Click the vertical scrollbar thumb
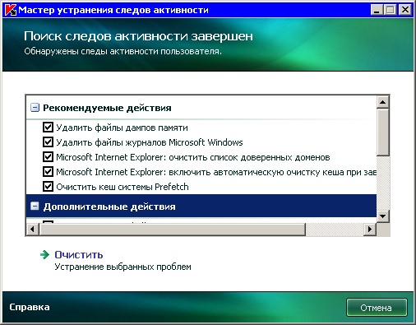 point(383,132)
